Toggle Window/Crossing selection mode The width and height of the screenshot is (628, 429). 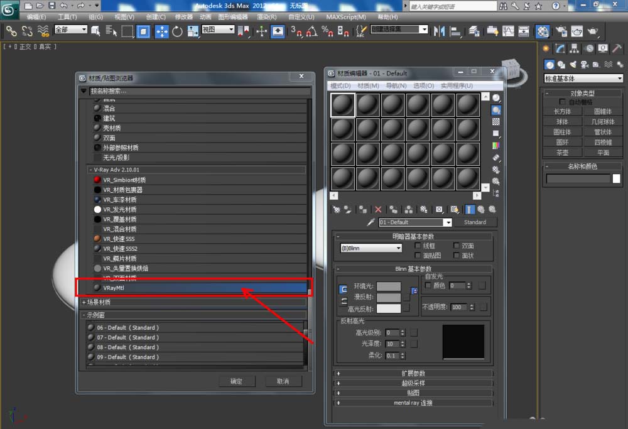pos(143,31)
